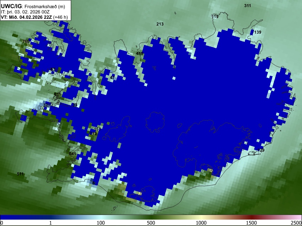This screenshot has width=302, height=226.
Task: Click the map value 129
Action: click(261, 150)
